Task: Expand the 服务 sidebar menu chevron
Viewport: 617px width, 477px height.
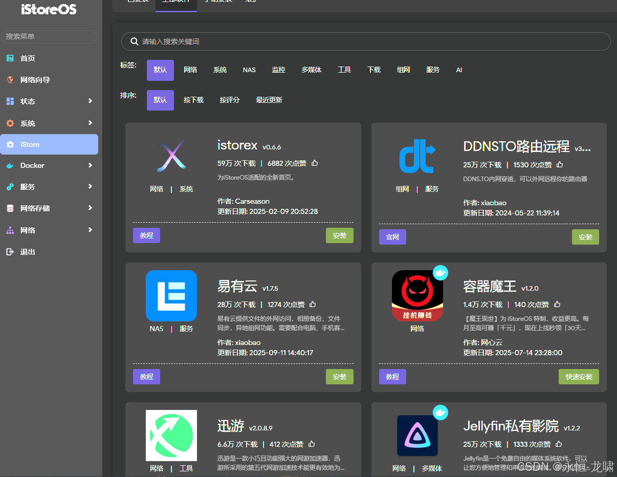Action: click(90, 186)
